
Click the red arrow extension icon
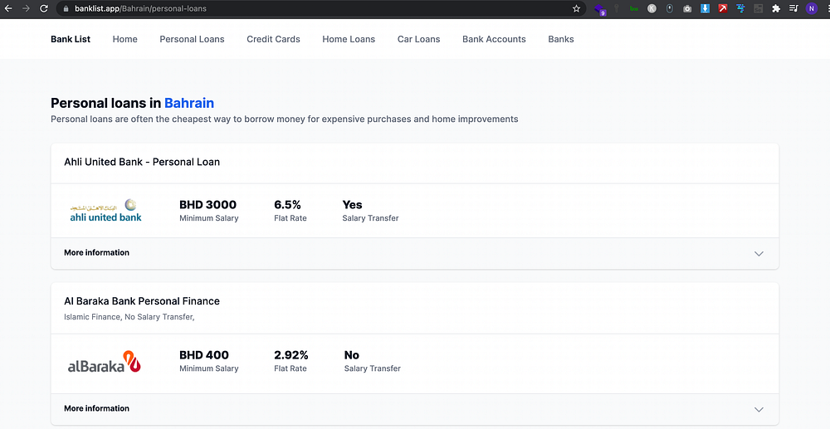pos(723,8)
